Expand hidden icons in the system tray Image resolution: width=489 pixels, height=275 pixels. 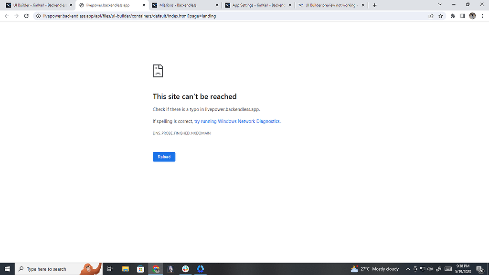[407, 269]
